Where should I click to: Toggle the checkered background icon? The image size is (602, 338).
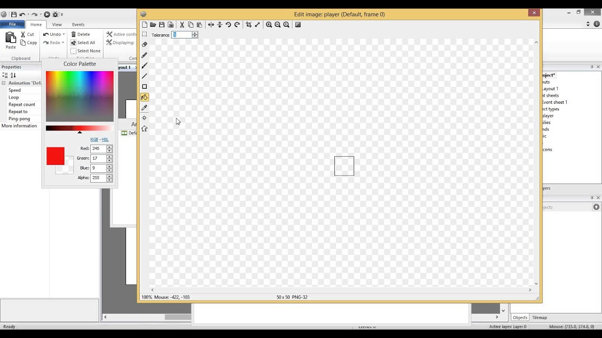click(x=298, y=24)
